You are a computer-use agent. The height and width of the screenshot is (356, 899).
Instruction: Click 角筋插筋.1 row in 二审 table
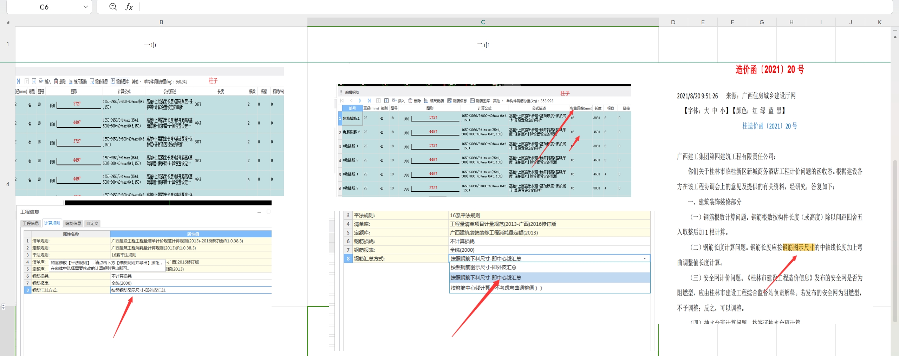(485, 118)
